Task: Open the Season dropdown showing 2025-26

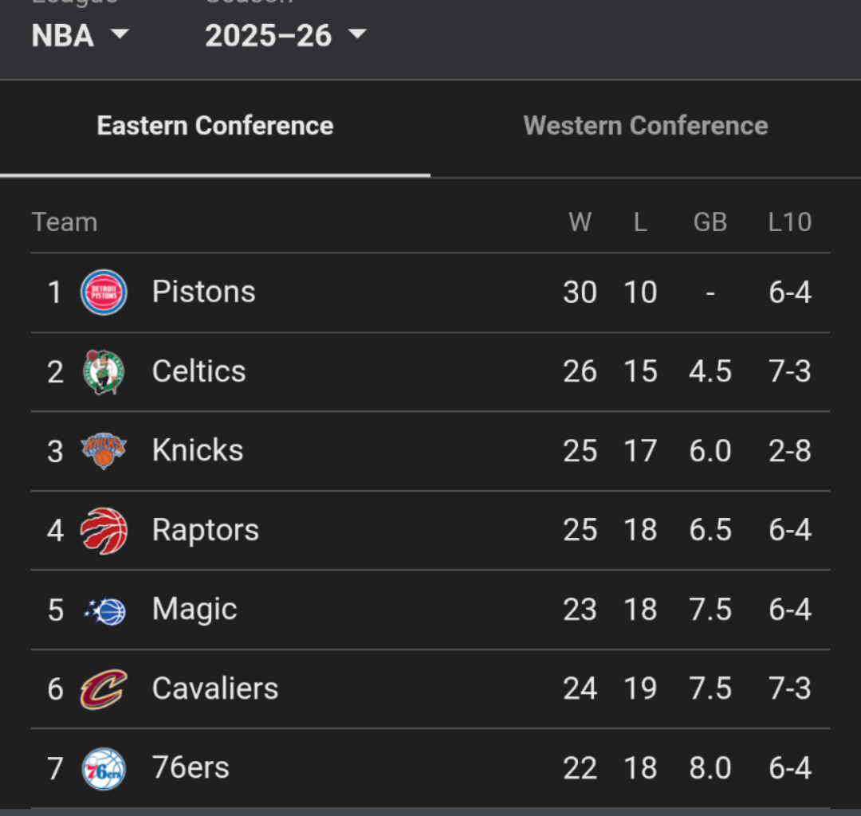Action: click(268, 36)
